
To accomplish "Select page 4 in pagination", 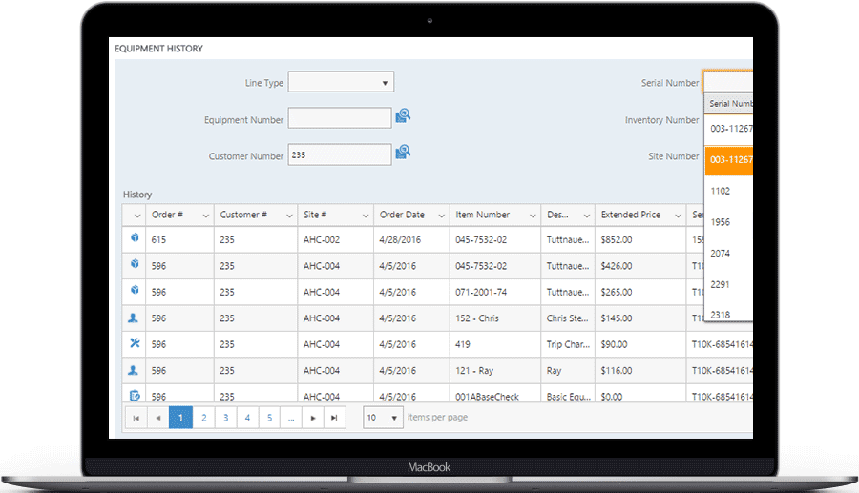I will click(247, 418).
